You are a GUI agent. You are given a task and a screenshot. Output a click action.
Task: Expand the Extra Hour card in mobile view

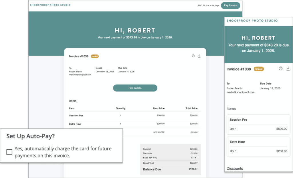(x=258, y=146)
